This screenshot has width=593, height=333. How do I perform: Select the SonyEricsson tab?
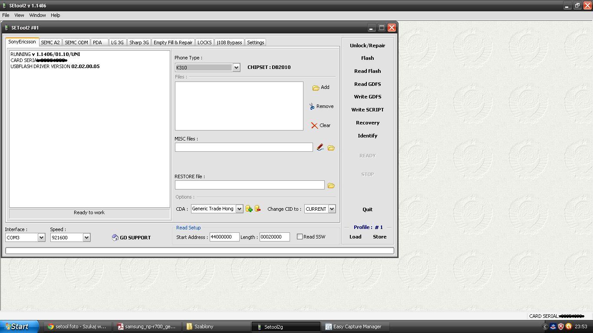click(x=22, y=42)
